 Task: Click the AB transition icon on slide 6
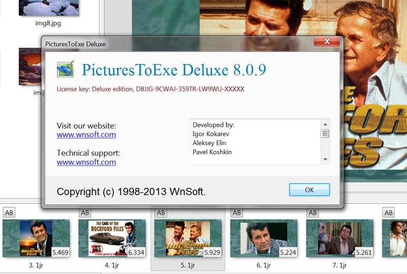[x=237, y=212]
